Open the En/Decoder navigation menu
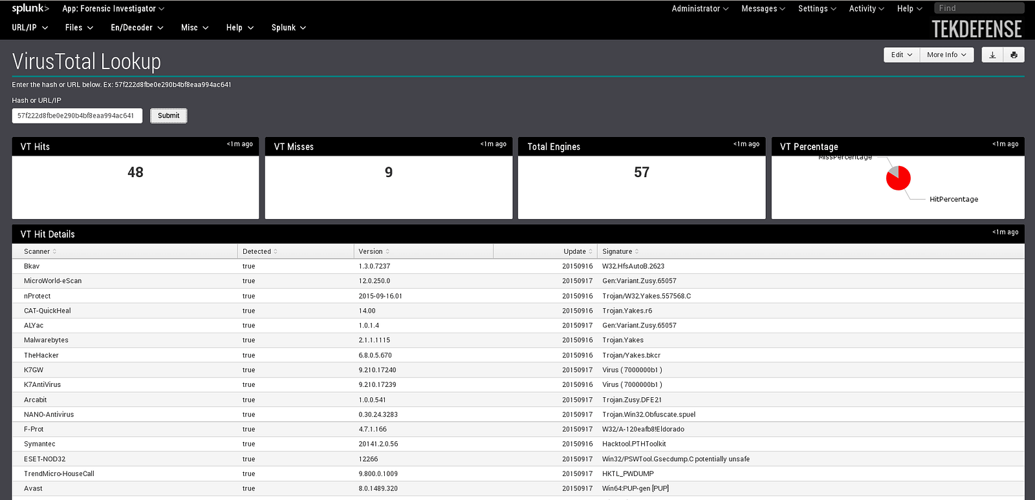This screenshot has height=500, width=1035. tap(136, 28)
